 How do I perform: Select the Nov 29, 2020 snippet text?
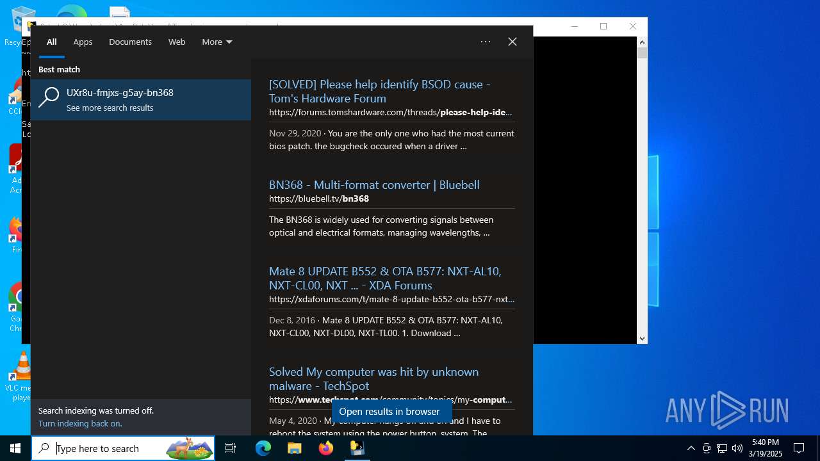(x=391, y=140)
